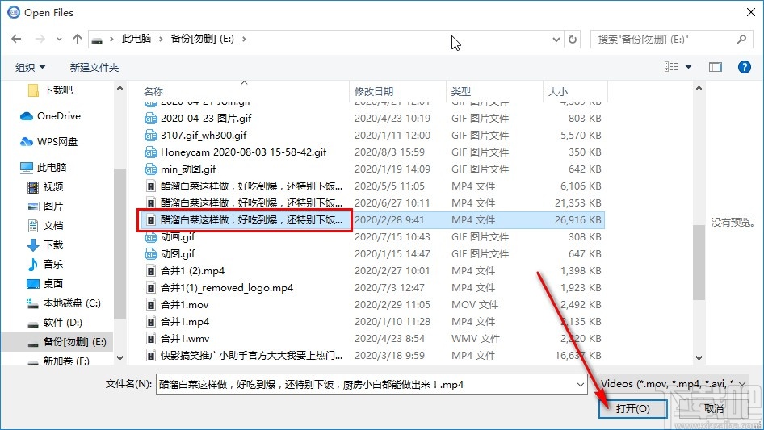Click the GIF icon of 动画.gif
764x430 pixels.
click(x=150, y=237)
